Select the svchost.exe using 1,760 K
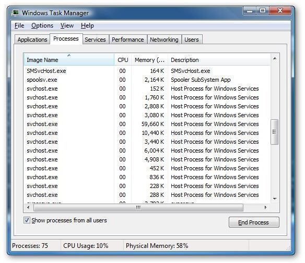 (147, 97)
